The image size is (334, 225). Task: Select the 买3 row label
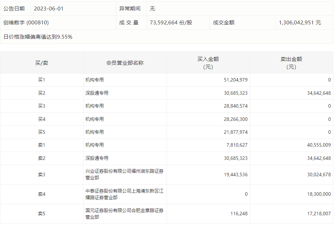41,106
